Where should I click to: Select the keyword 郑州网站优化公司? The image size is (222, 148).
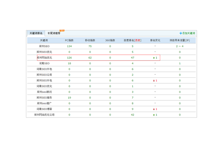click(44, 115)
